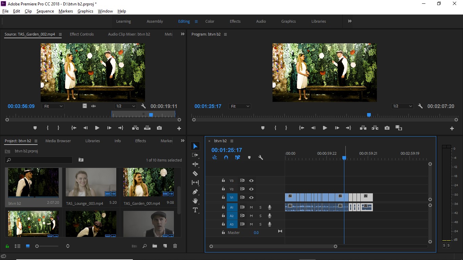
Task: Open the Sequence menu
Action: point(45,11)
